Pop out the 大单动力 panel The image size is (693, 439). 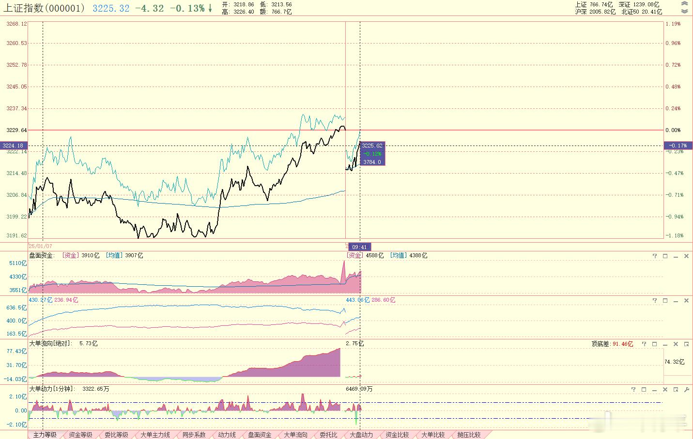[676, 389]
